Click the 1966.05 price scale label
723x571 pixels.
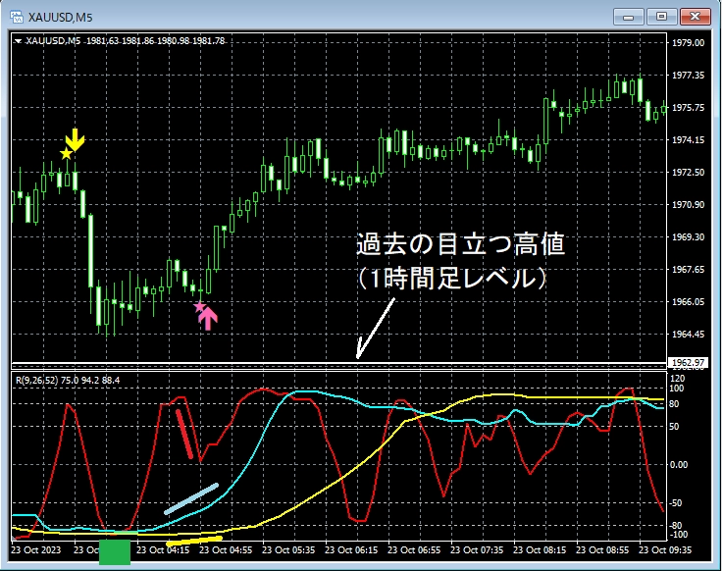(x=688, y=301)
